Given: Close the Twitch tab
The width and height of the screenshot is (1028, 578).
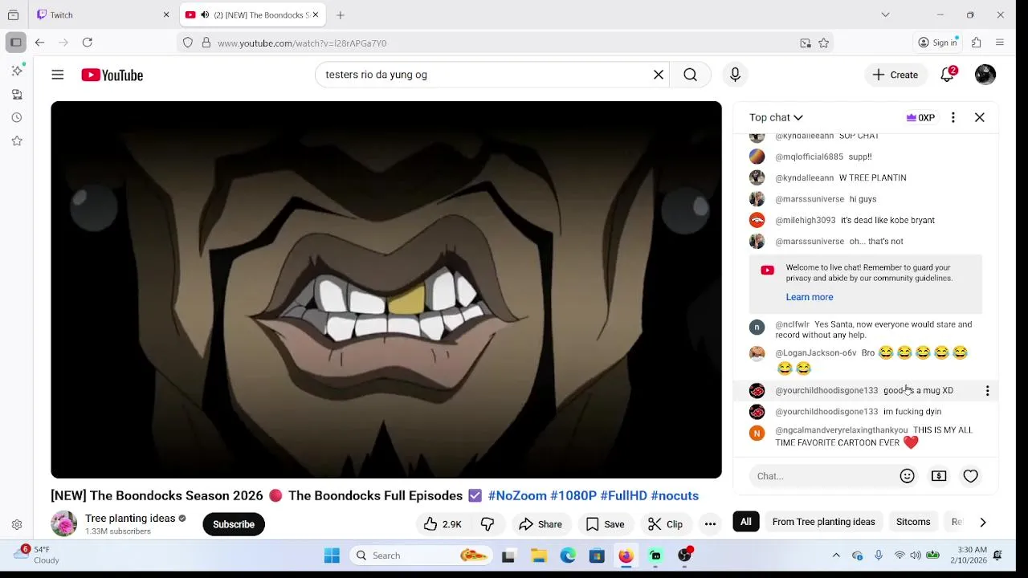Looking at the screenshot, I should [x=166, y=14].
